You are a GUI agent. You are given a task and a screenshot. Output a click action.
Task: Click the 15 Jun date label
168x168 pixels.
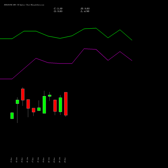[22, 160]
